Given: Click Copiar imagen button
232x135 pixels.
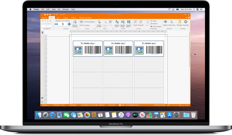Looking at the screenshot, I should (x=156, y=27).
